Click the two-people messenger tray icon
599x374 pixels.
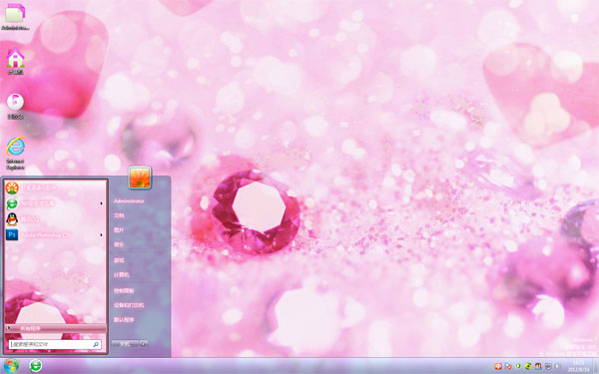coord(538,366)
